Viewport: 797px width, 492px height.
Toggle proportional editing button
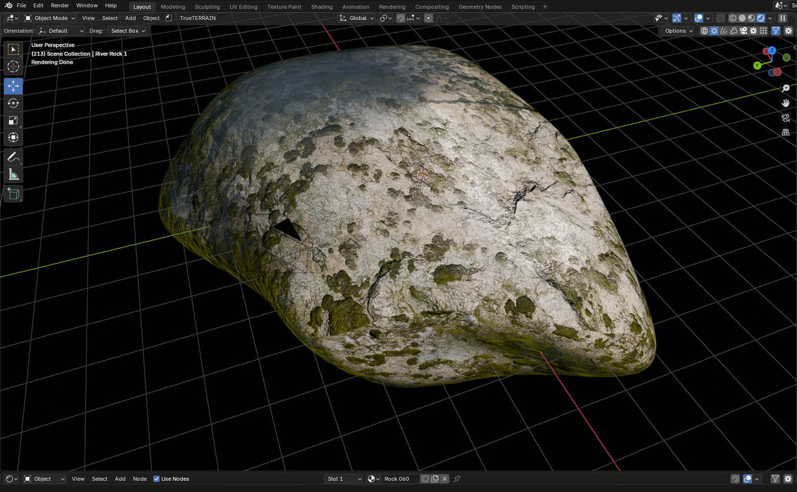click(428, 18)
